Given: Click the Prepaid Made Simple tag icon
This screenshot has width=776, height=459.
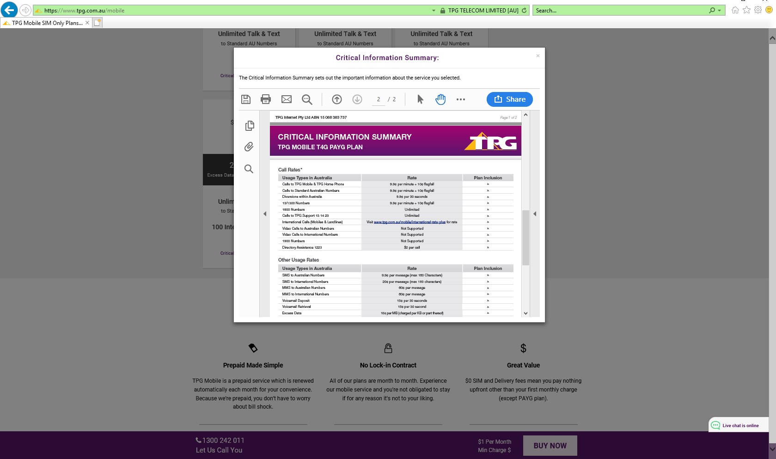Looking at the screenshot, I should [253, 348].
